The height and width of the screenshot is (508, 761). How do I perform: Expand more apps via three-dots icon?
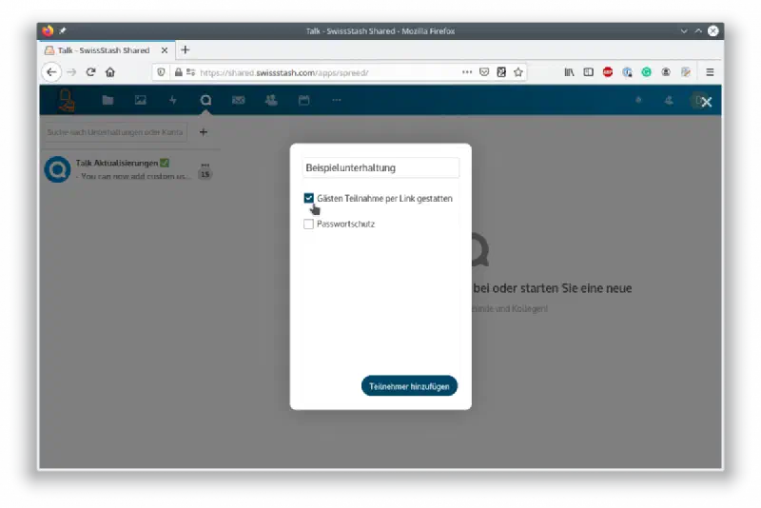[337, 101]
